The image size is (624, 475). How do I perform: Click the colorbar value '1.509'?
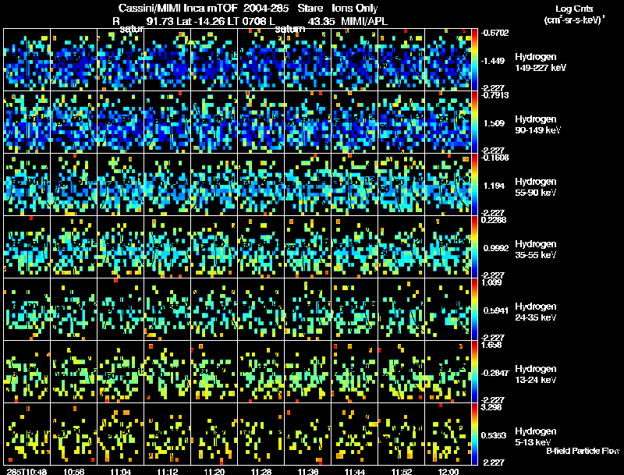tap(494, 123)
